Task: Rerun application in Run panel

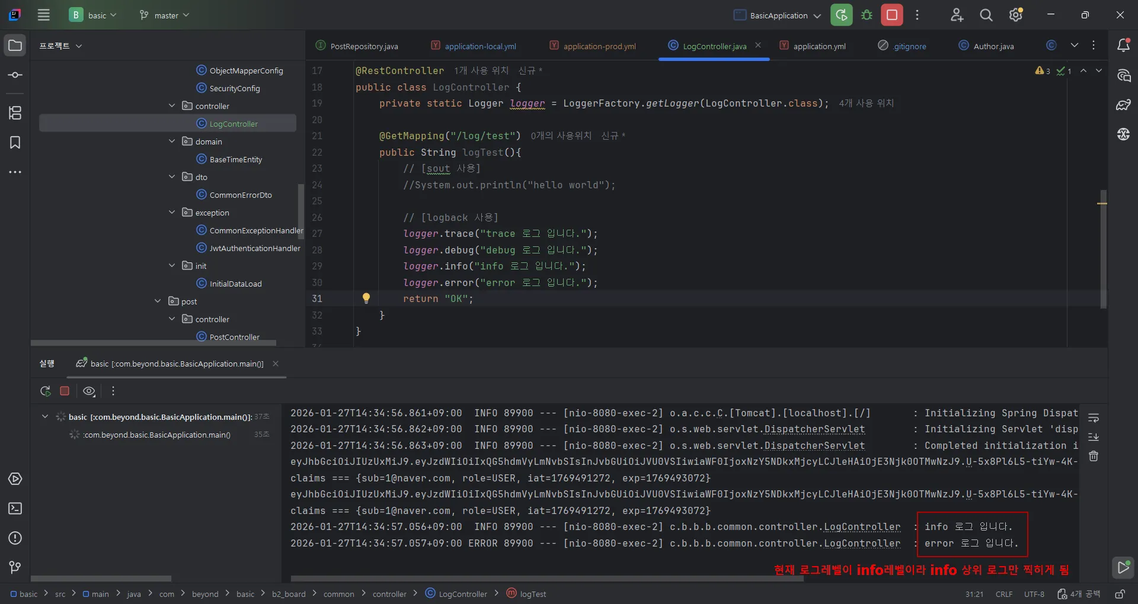Action: pos(45,391)
